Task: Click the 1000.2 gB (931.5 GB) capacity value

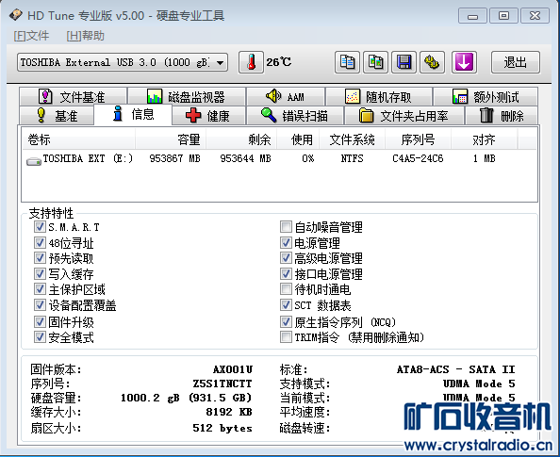Action: 186,398
